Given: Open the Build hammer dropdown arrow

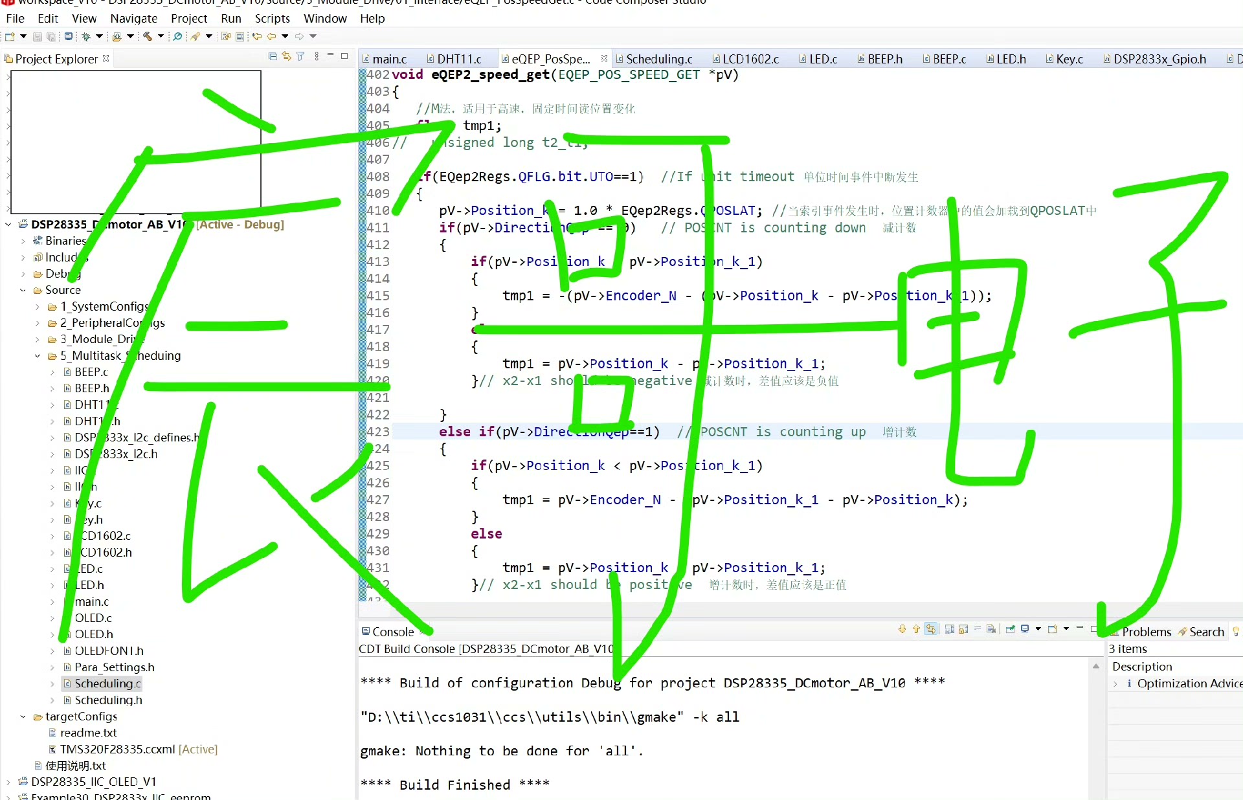Looking at the screenshot, I should pyautogui.click(x=161, y=37).
